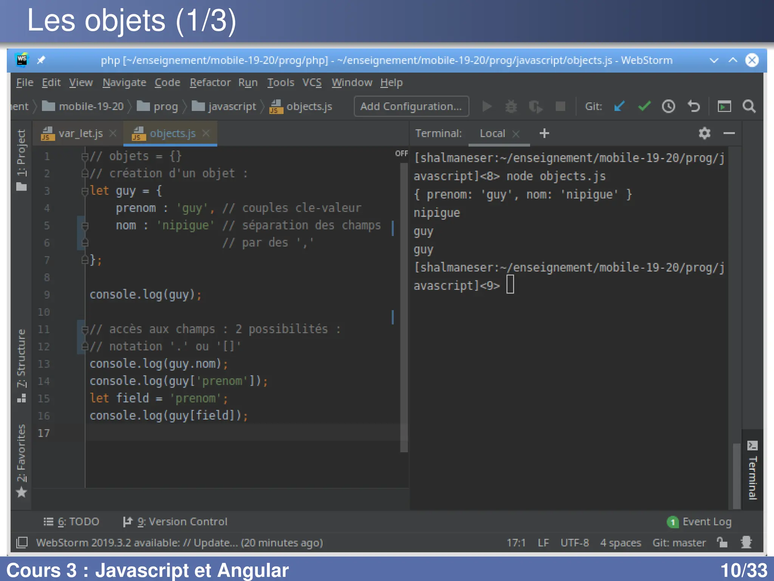Collapse the code fold at line 12
Image resolution: width=774 pixels, height=581 pixels.
coord(85,347)
